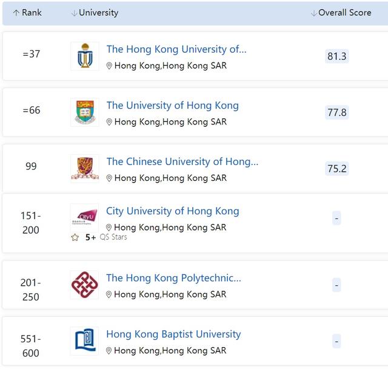Click the Chinese University of Hong Kong emblem
Screen dimensions: 388x369
tap(84, 168)
